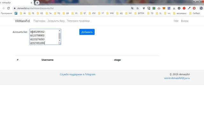Click the Accounts list label

20,32
